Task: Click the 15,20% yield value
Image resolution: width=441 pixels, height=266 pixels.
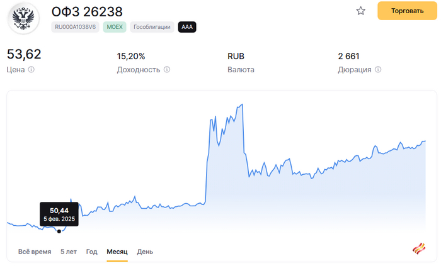Action: (x=131, y=57)
